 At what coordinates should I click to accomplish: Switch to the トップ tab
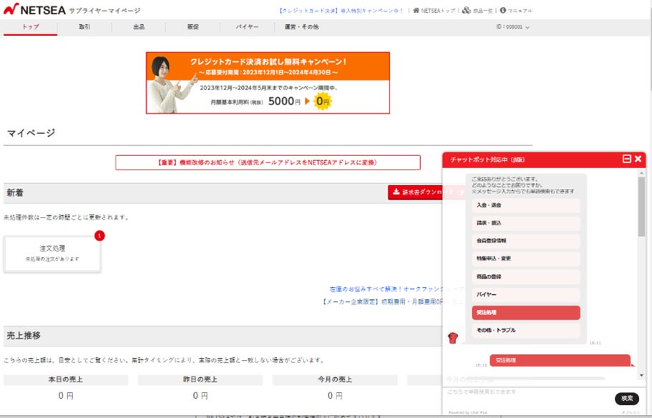click(30, 27)
